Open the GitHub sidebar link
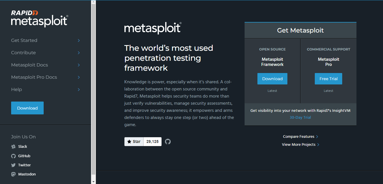 [x=24, y=156]
